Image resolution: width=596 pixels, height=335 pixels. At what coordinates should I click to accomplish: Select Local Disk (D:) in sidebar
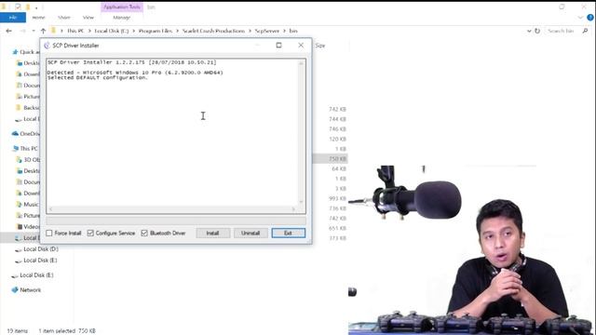coord(41,249)
